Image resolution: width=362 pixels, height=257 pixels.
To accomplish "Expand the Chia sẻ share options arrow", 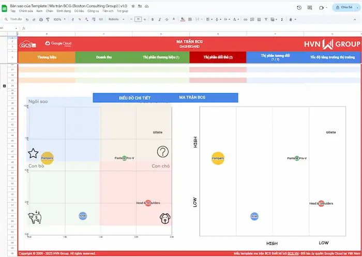I will [357, 8].
